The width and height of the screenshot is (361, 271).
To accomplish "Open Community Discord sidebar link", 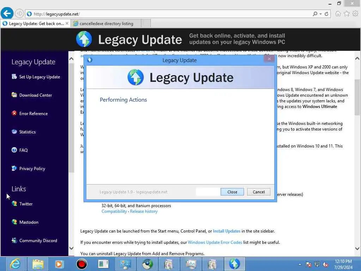I will point(38,241).
